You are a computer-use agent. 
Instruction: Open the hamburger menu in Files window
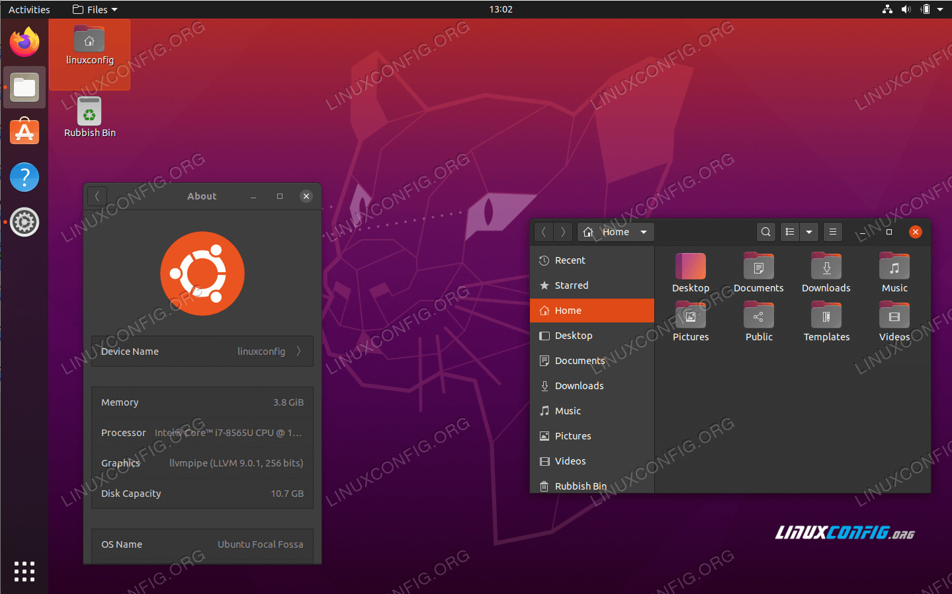click(832, 232)
